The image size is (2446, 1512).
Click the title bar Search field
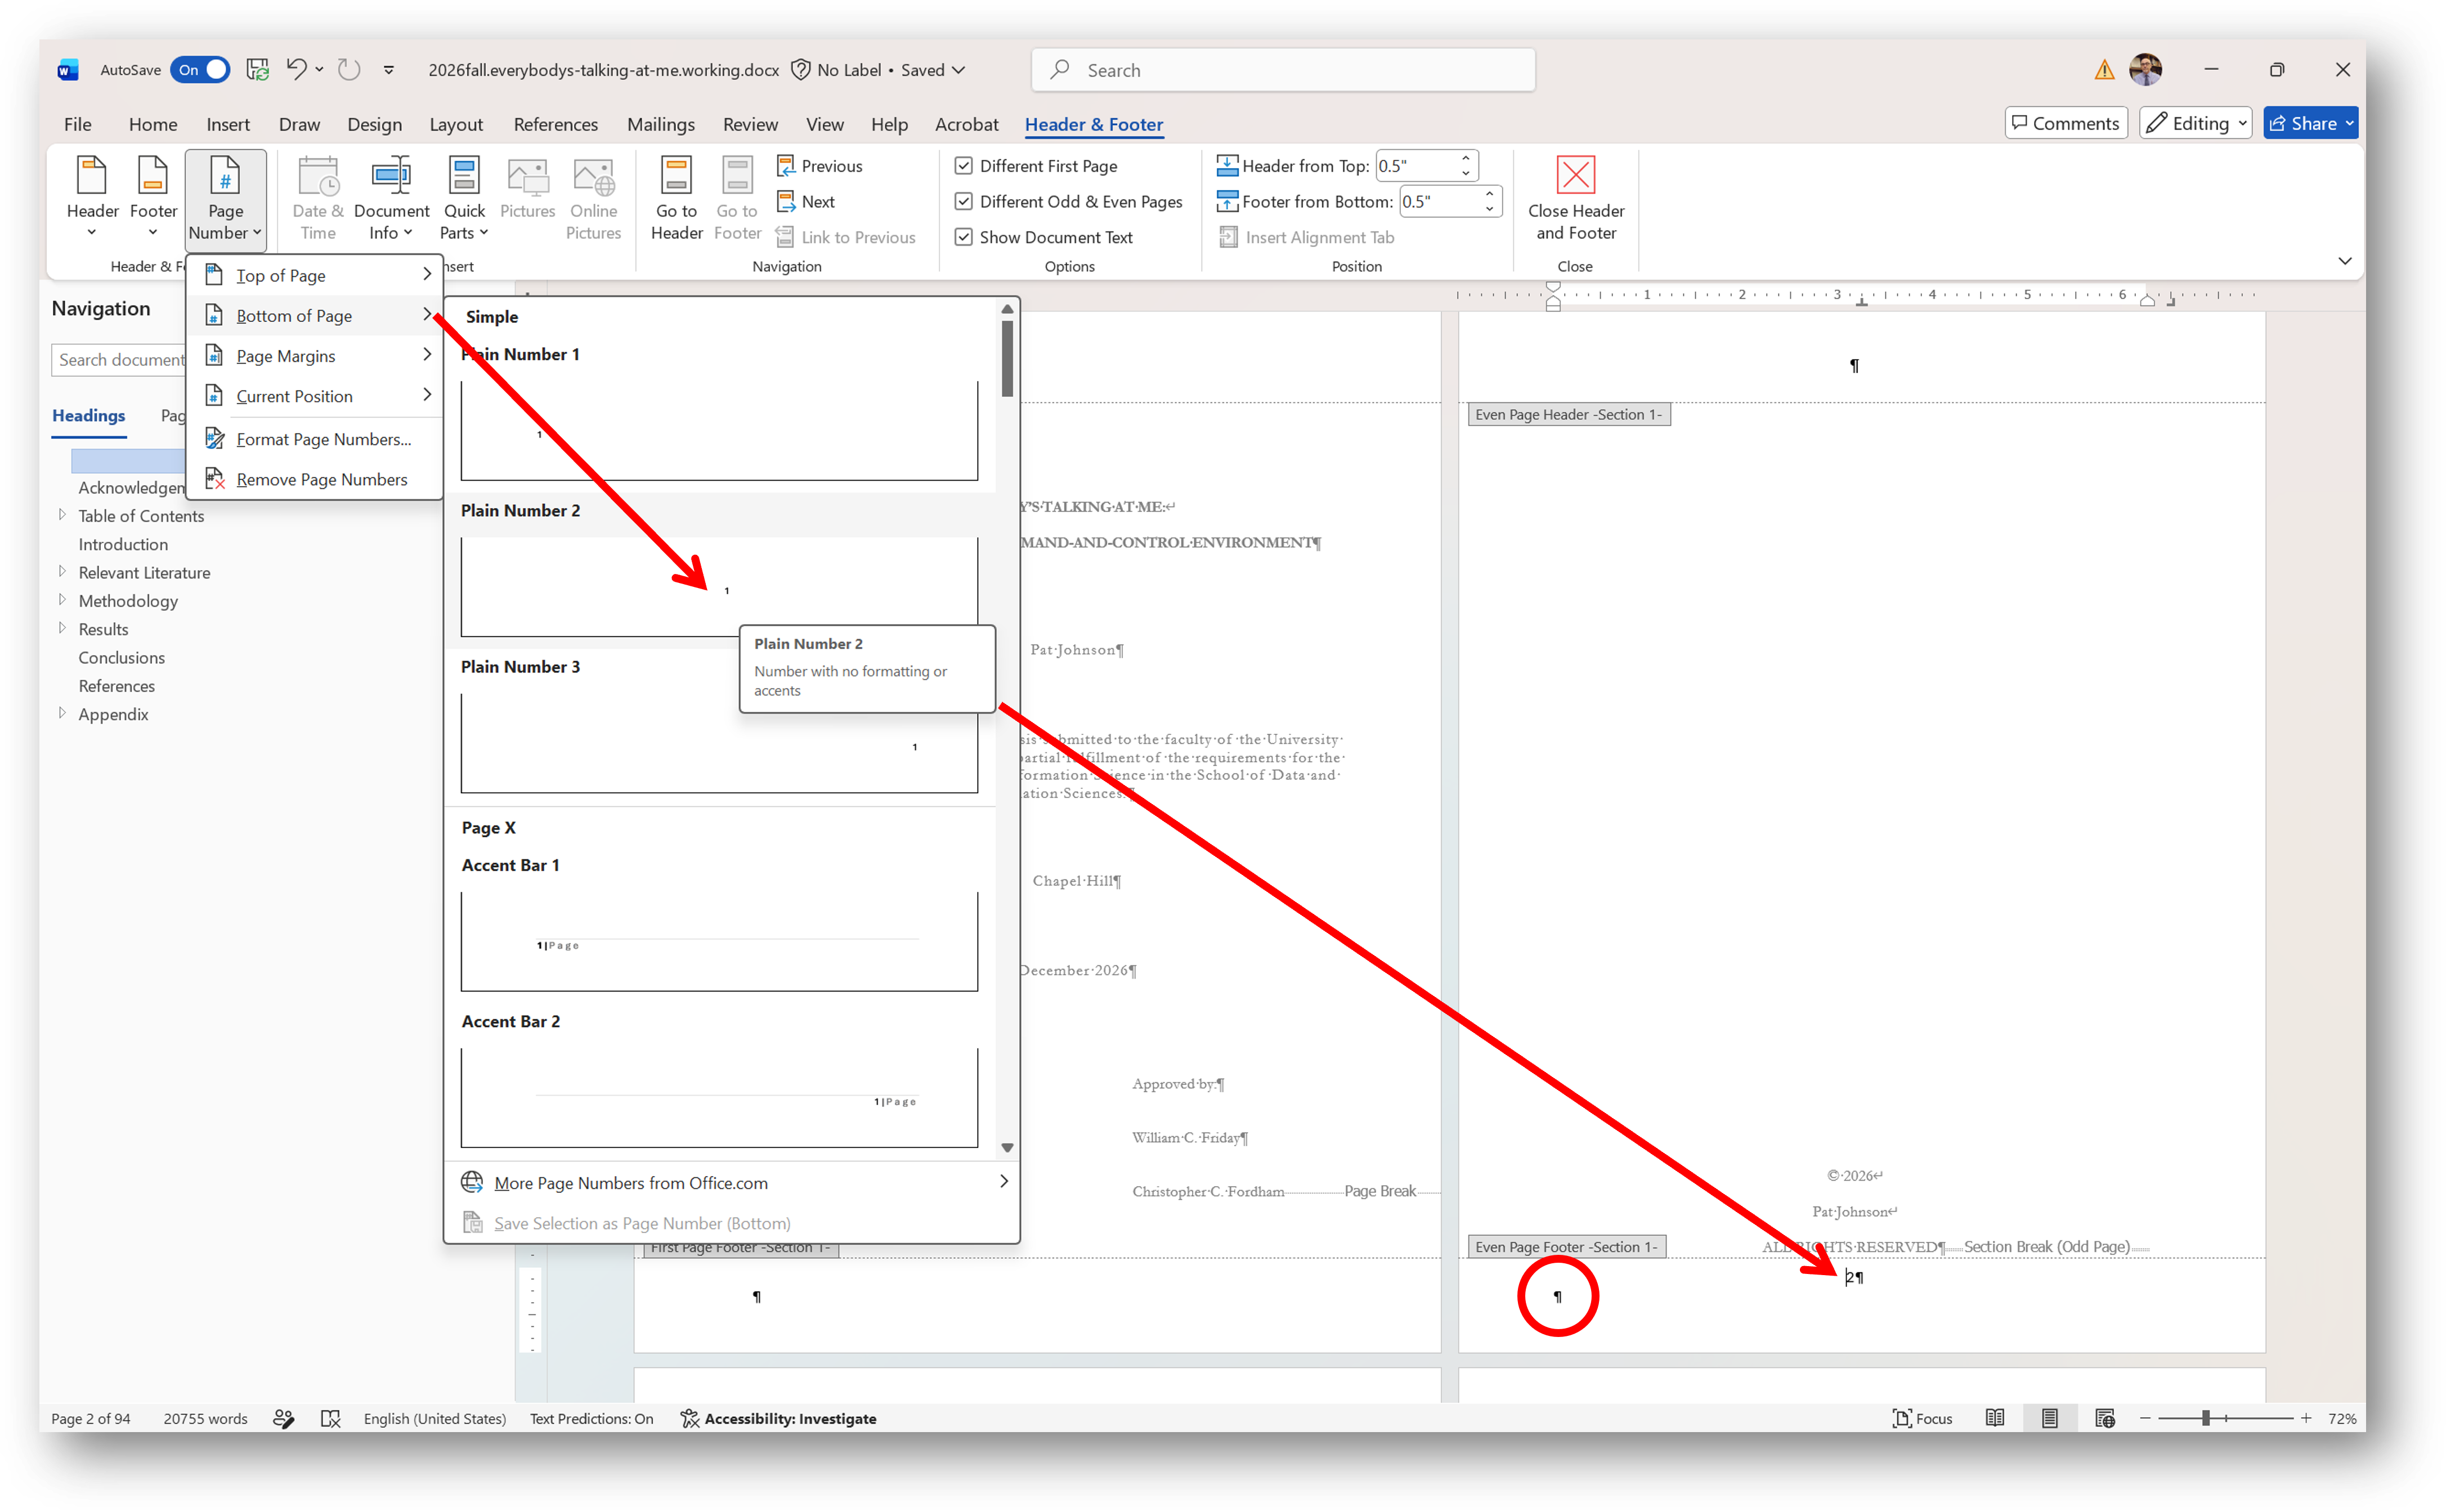click(1283, 70)
